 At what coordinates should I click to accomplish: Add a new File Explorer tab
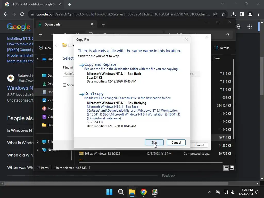click(x=103, y=24)
